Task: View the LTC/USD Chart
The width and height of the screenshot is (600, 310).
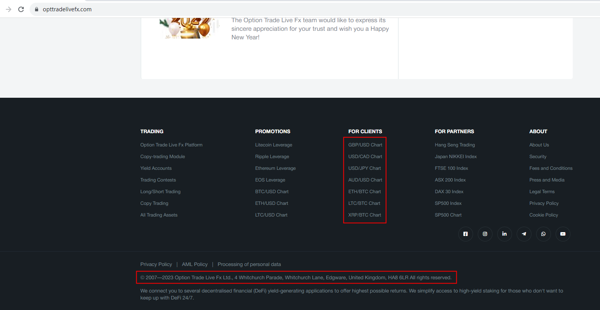Action: pyautogui.click(x=271, y=215)
